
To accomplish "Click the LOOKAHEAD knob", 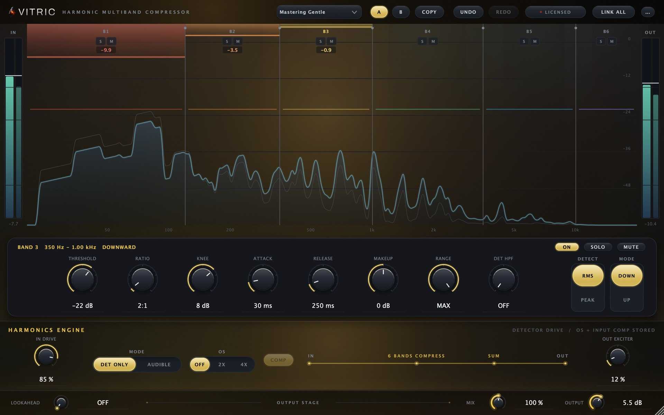I will coord(61,403).
